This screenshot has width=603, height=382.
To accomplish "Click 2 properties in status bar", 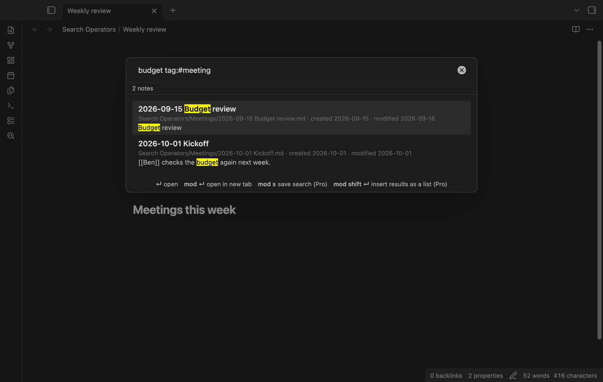I will tap(485, 375).
